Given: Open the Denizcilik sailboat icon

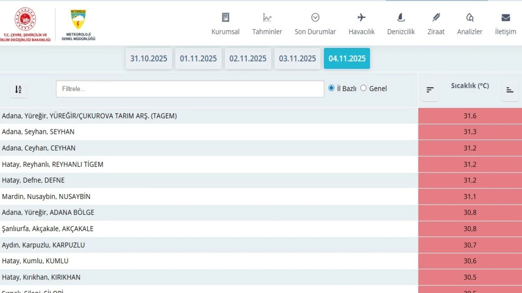Looking at the screenshot, I should [401, 17].
